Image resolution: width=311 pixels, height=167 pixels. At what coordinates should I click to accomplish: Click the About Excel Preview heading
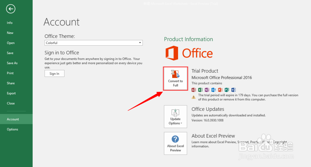pyautogui.click(x=213, y=136)
